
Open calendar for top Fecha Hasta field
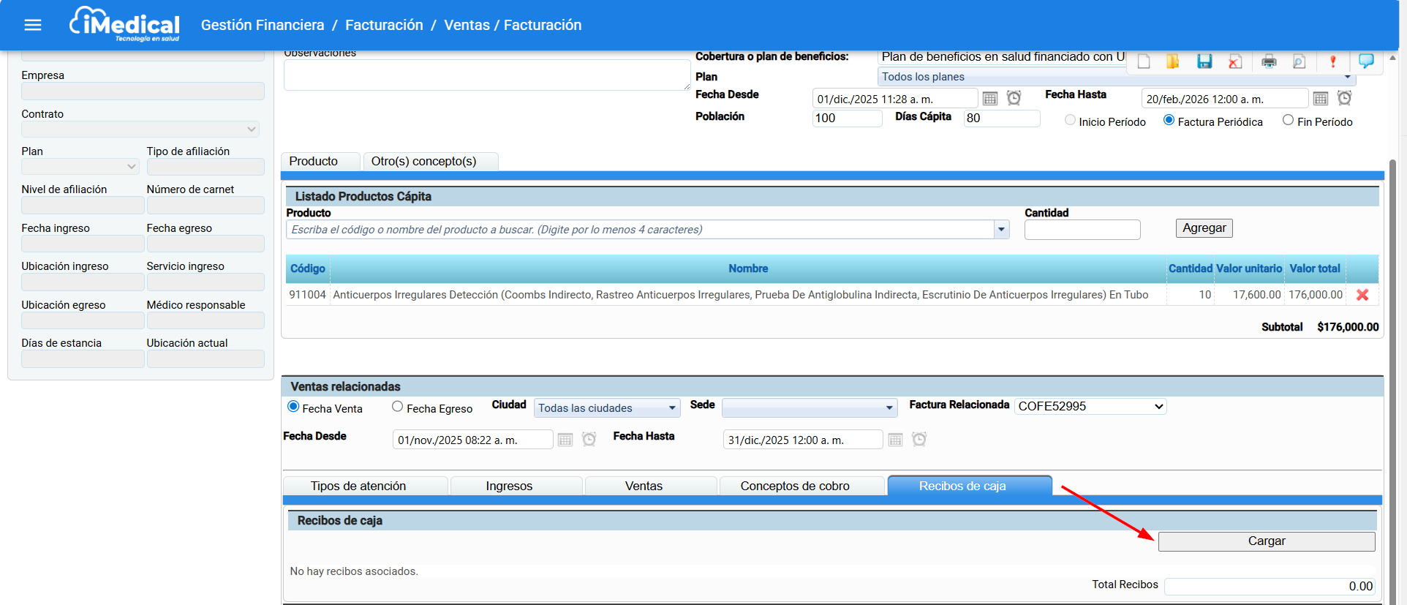point(1321,99)
